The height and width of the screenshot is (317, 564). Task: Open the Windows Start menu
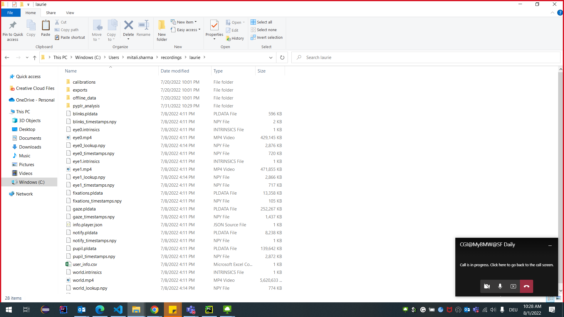(9, 309)
